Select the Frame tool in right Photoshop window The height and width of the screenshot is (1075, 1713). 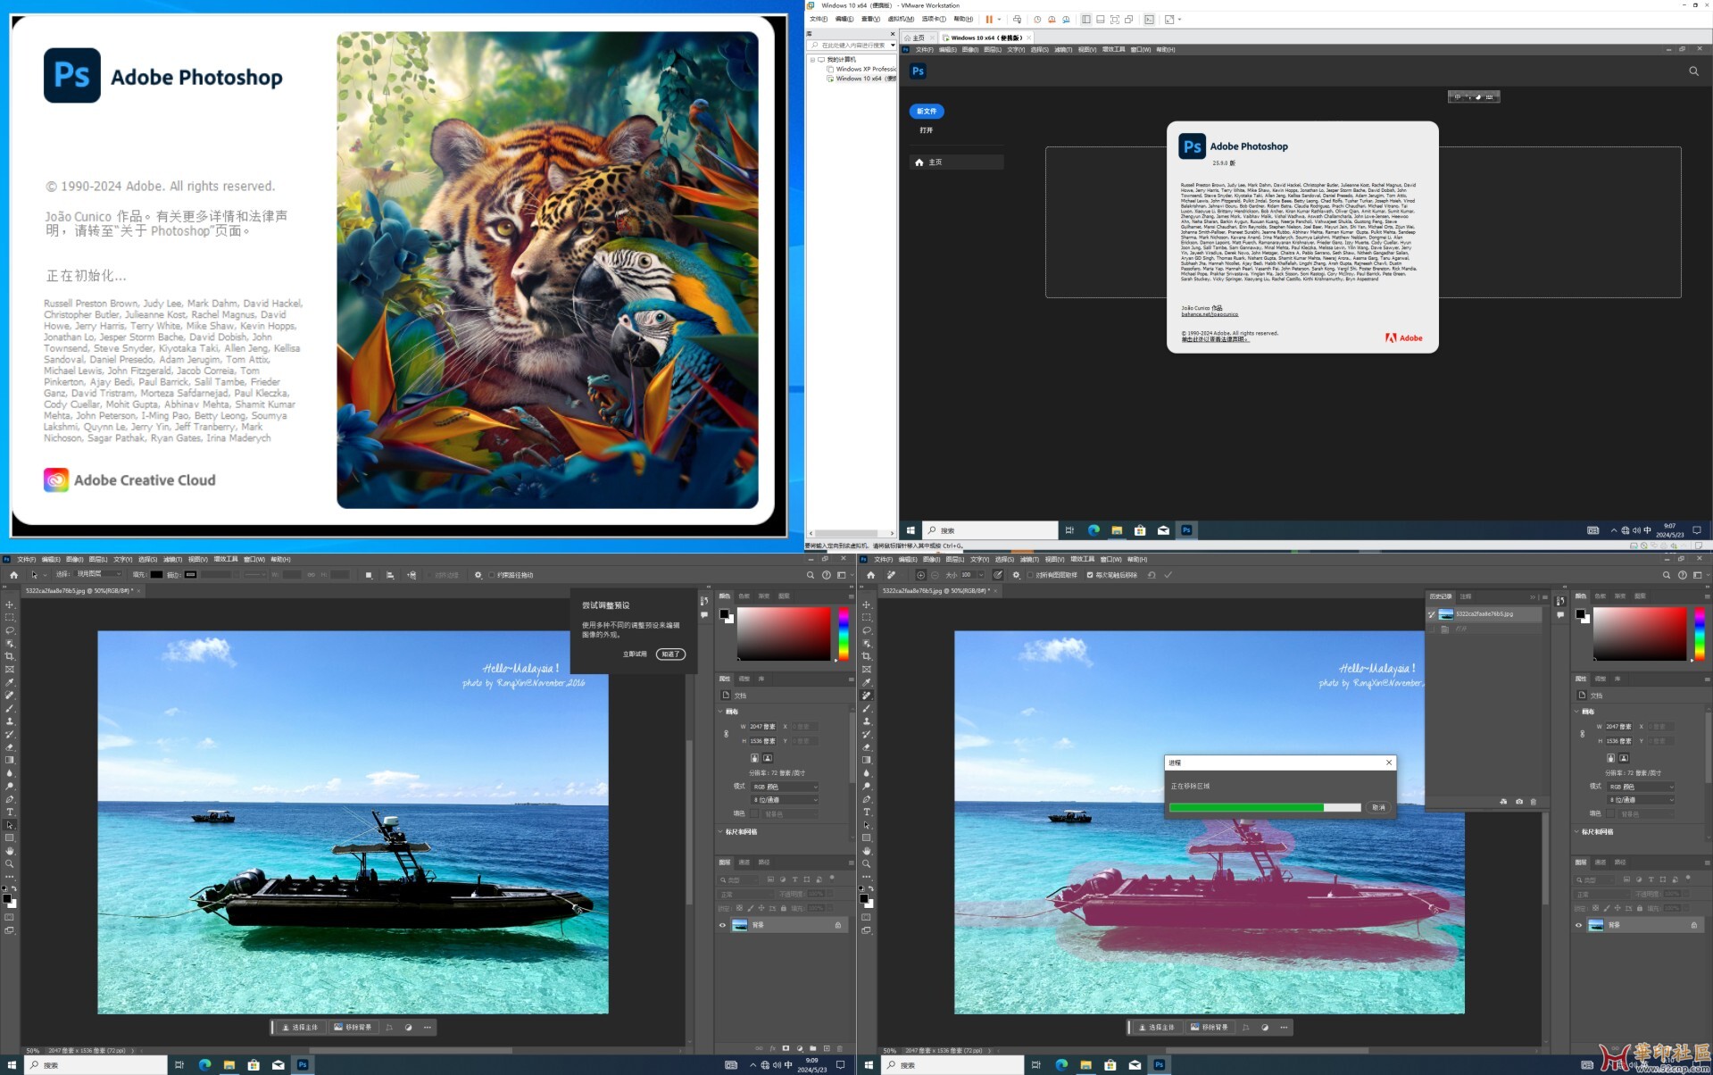click(x=867, y=670)
